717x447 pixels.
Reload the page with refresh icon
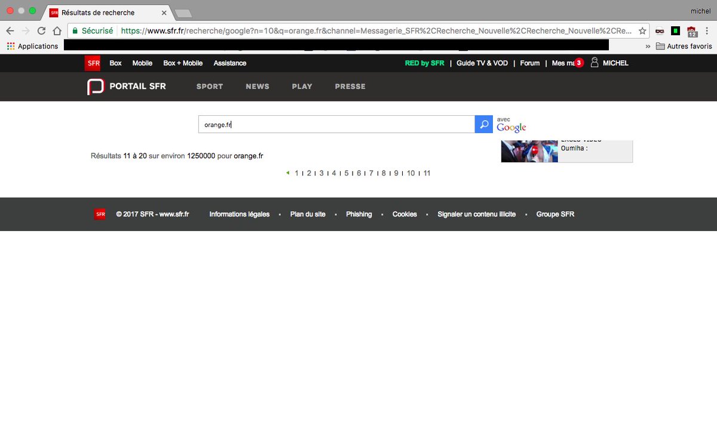pyautogui.click(x=41, y=30)
